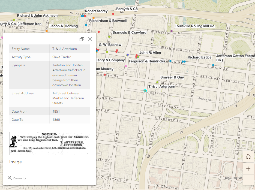Viewport: 255px width, 190px height.
Task: Open the Arterburn newspaper notice image
Action: 49,143
